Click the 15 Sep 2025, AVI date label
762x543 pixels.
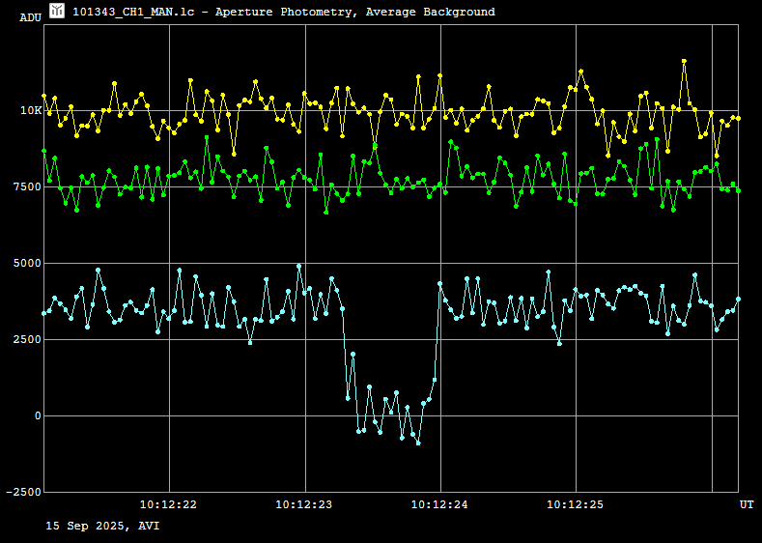click(102, 526)
